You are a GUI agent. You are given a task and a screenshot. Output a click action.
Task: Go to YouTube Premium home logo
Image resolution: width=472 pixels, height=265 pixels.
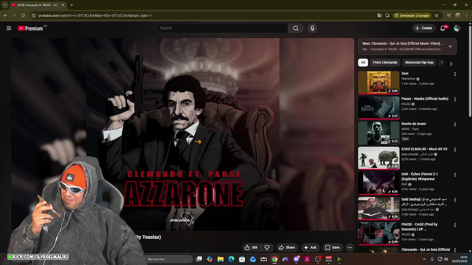30,28
